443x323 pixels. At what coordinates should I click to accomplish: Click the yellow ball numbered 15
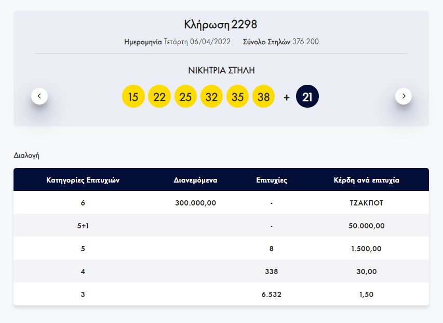133,97
